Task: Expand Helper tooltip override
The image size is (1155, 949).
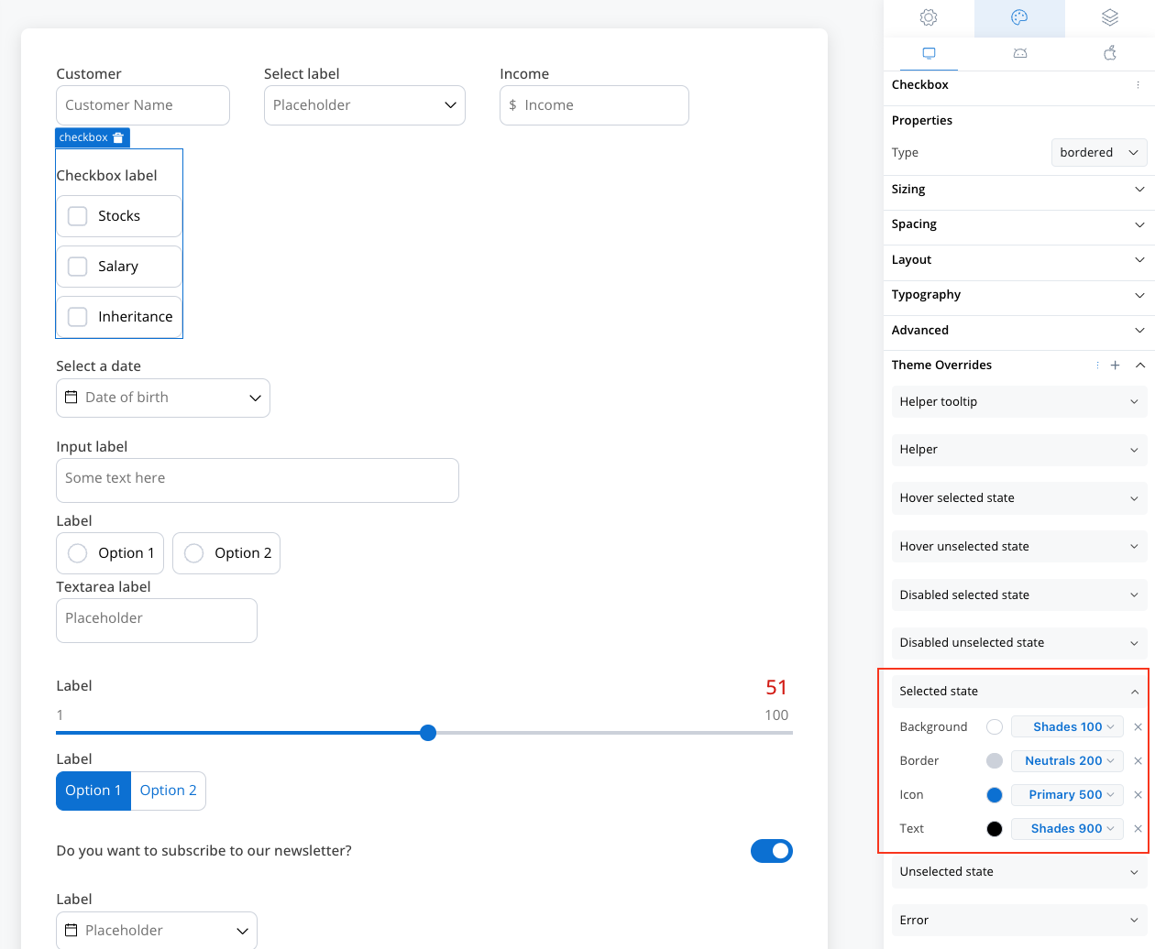Action: coord(1019,402)
